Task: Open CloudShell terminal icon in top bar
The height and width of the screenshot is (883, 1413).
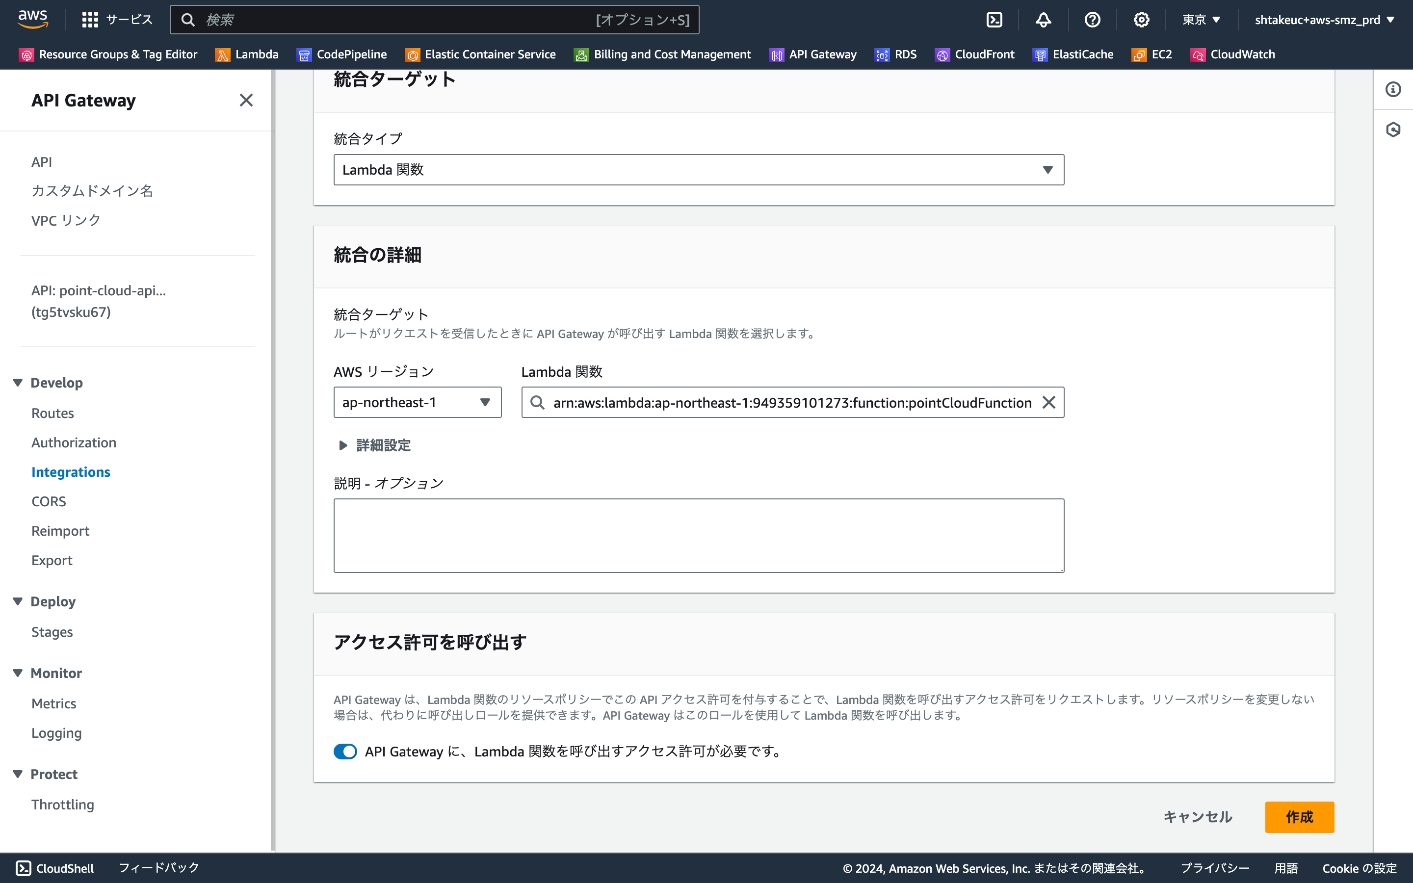Action: [x=994, y=20]
